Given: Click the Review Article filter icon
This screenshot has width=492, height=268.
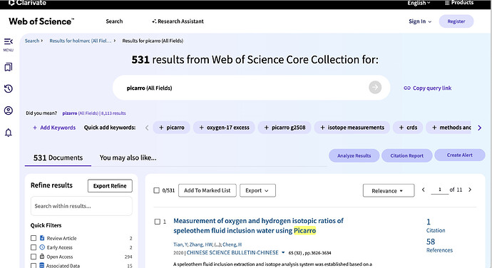Looking at the screenshot, I should (x=42, y=238).
